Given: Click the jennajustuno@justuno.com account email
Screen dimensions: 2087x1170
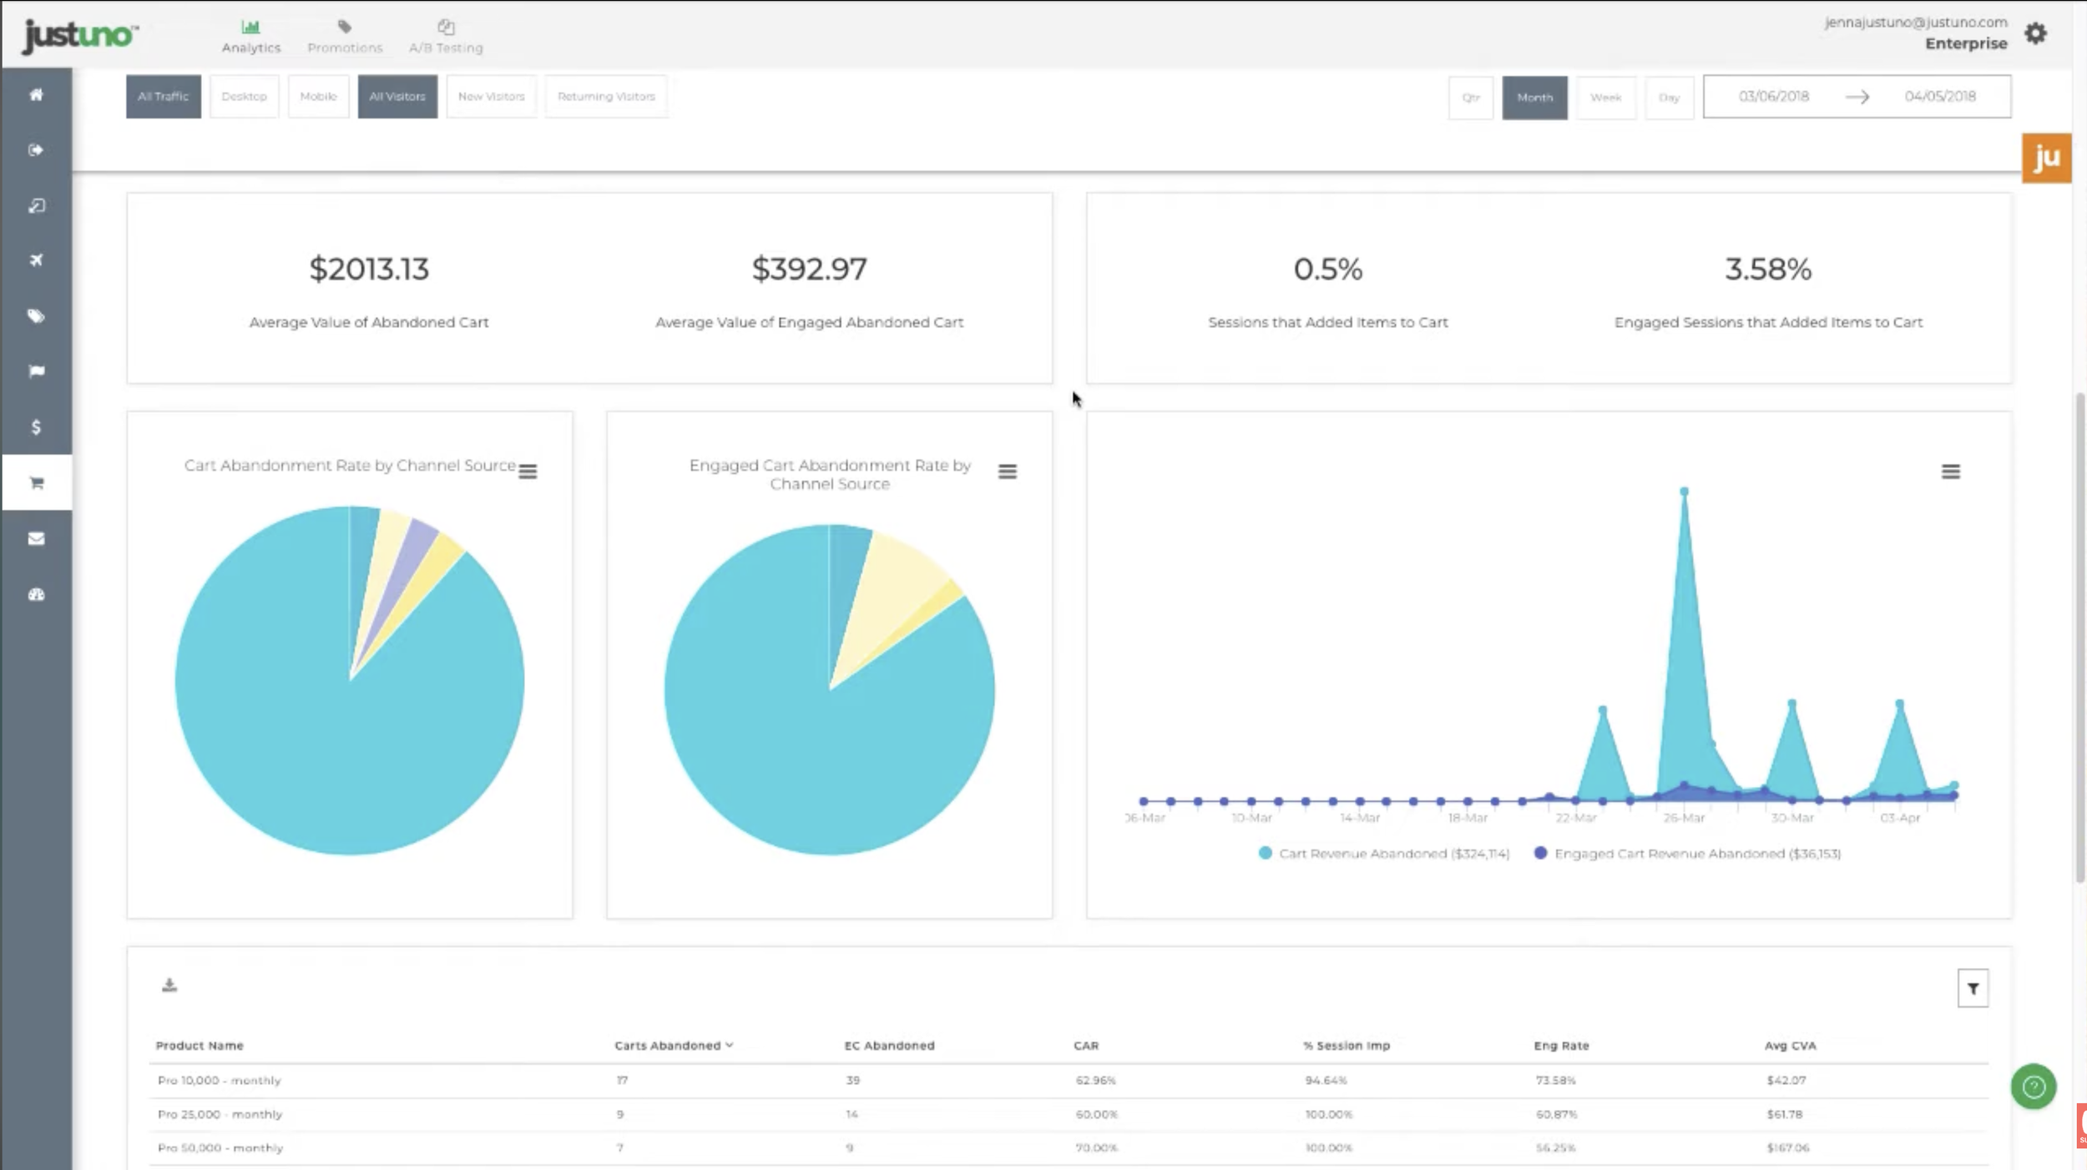Looking at the screenshot, I should [1915, 23].
